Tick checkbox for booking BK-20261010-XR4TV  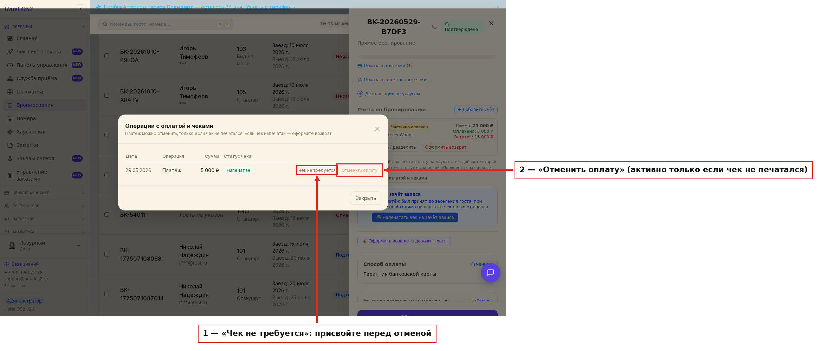point(106,95)
